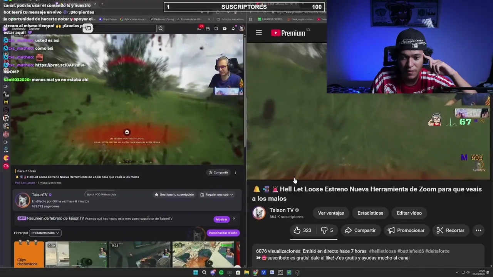Click Gestiona tu suscripción button

(x=174, y=195)
